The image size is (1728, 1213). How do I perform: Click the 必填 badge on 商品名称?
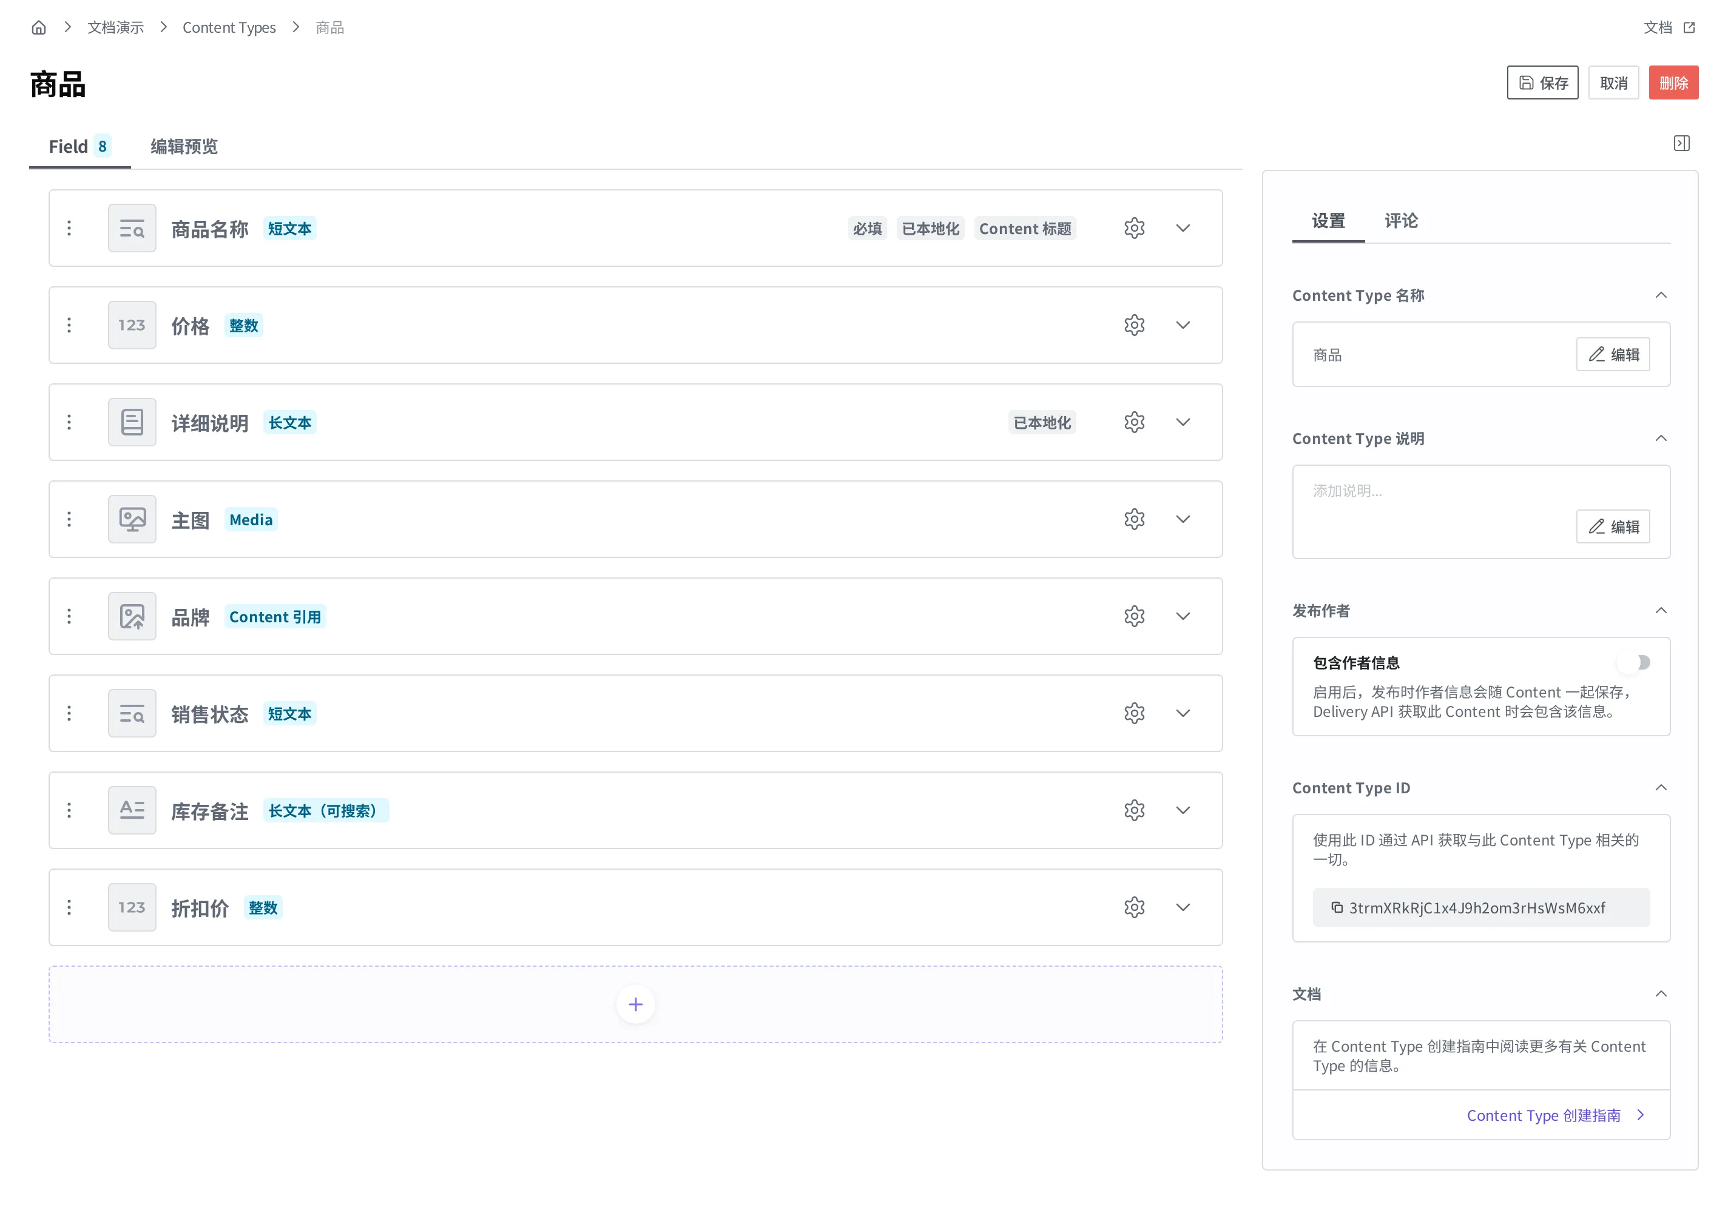tap(867, 228)
